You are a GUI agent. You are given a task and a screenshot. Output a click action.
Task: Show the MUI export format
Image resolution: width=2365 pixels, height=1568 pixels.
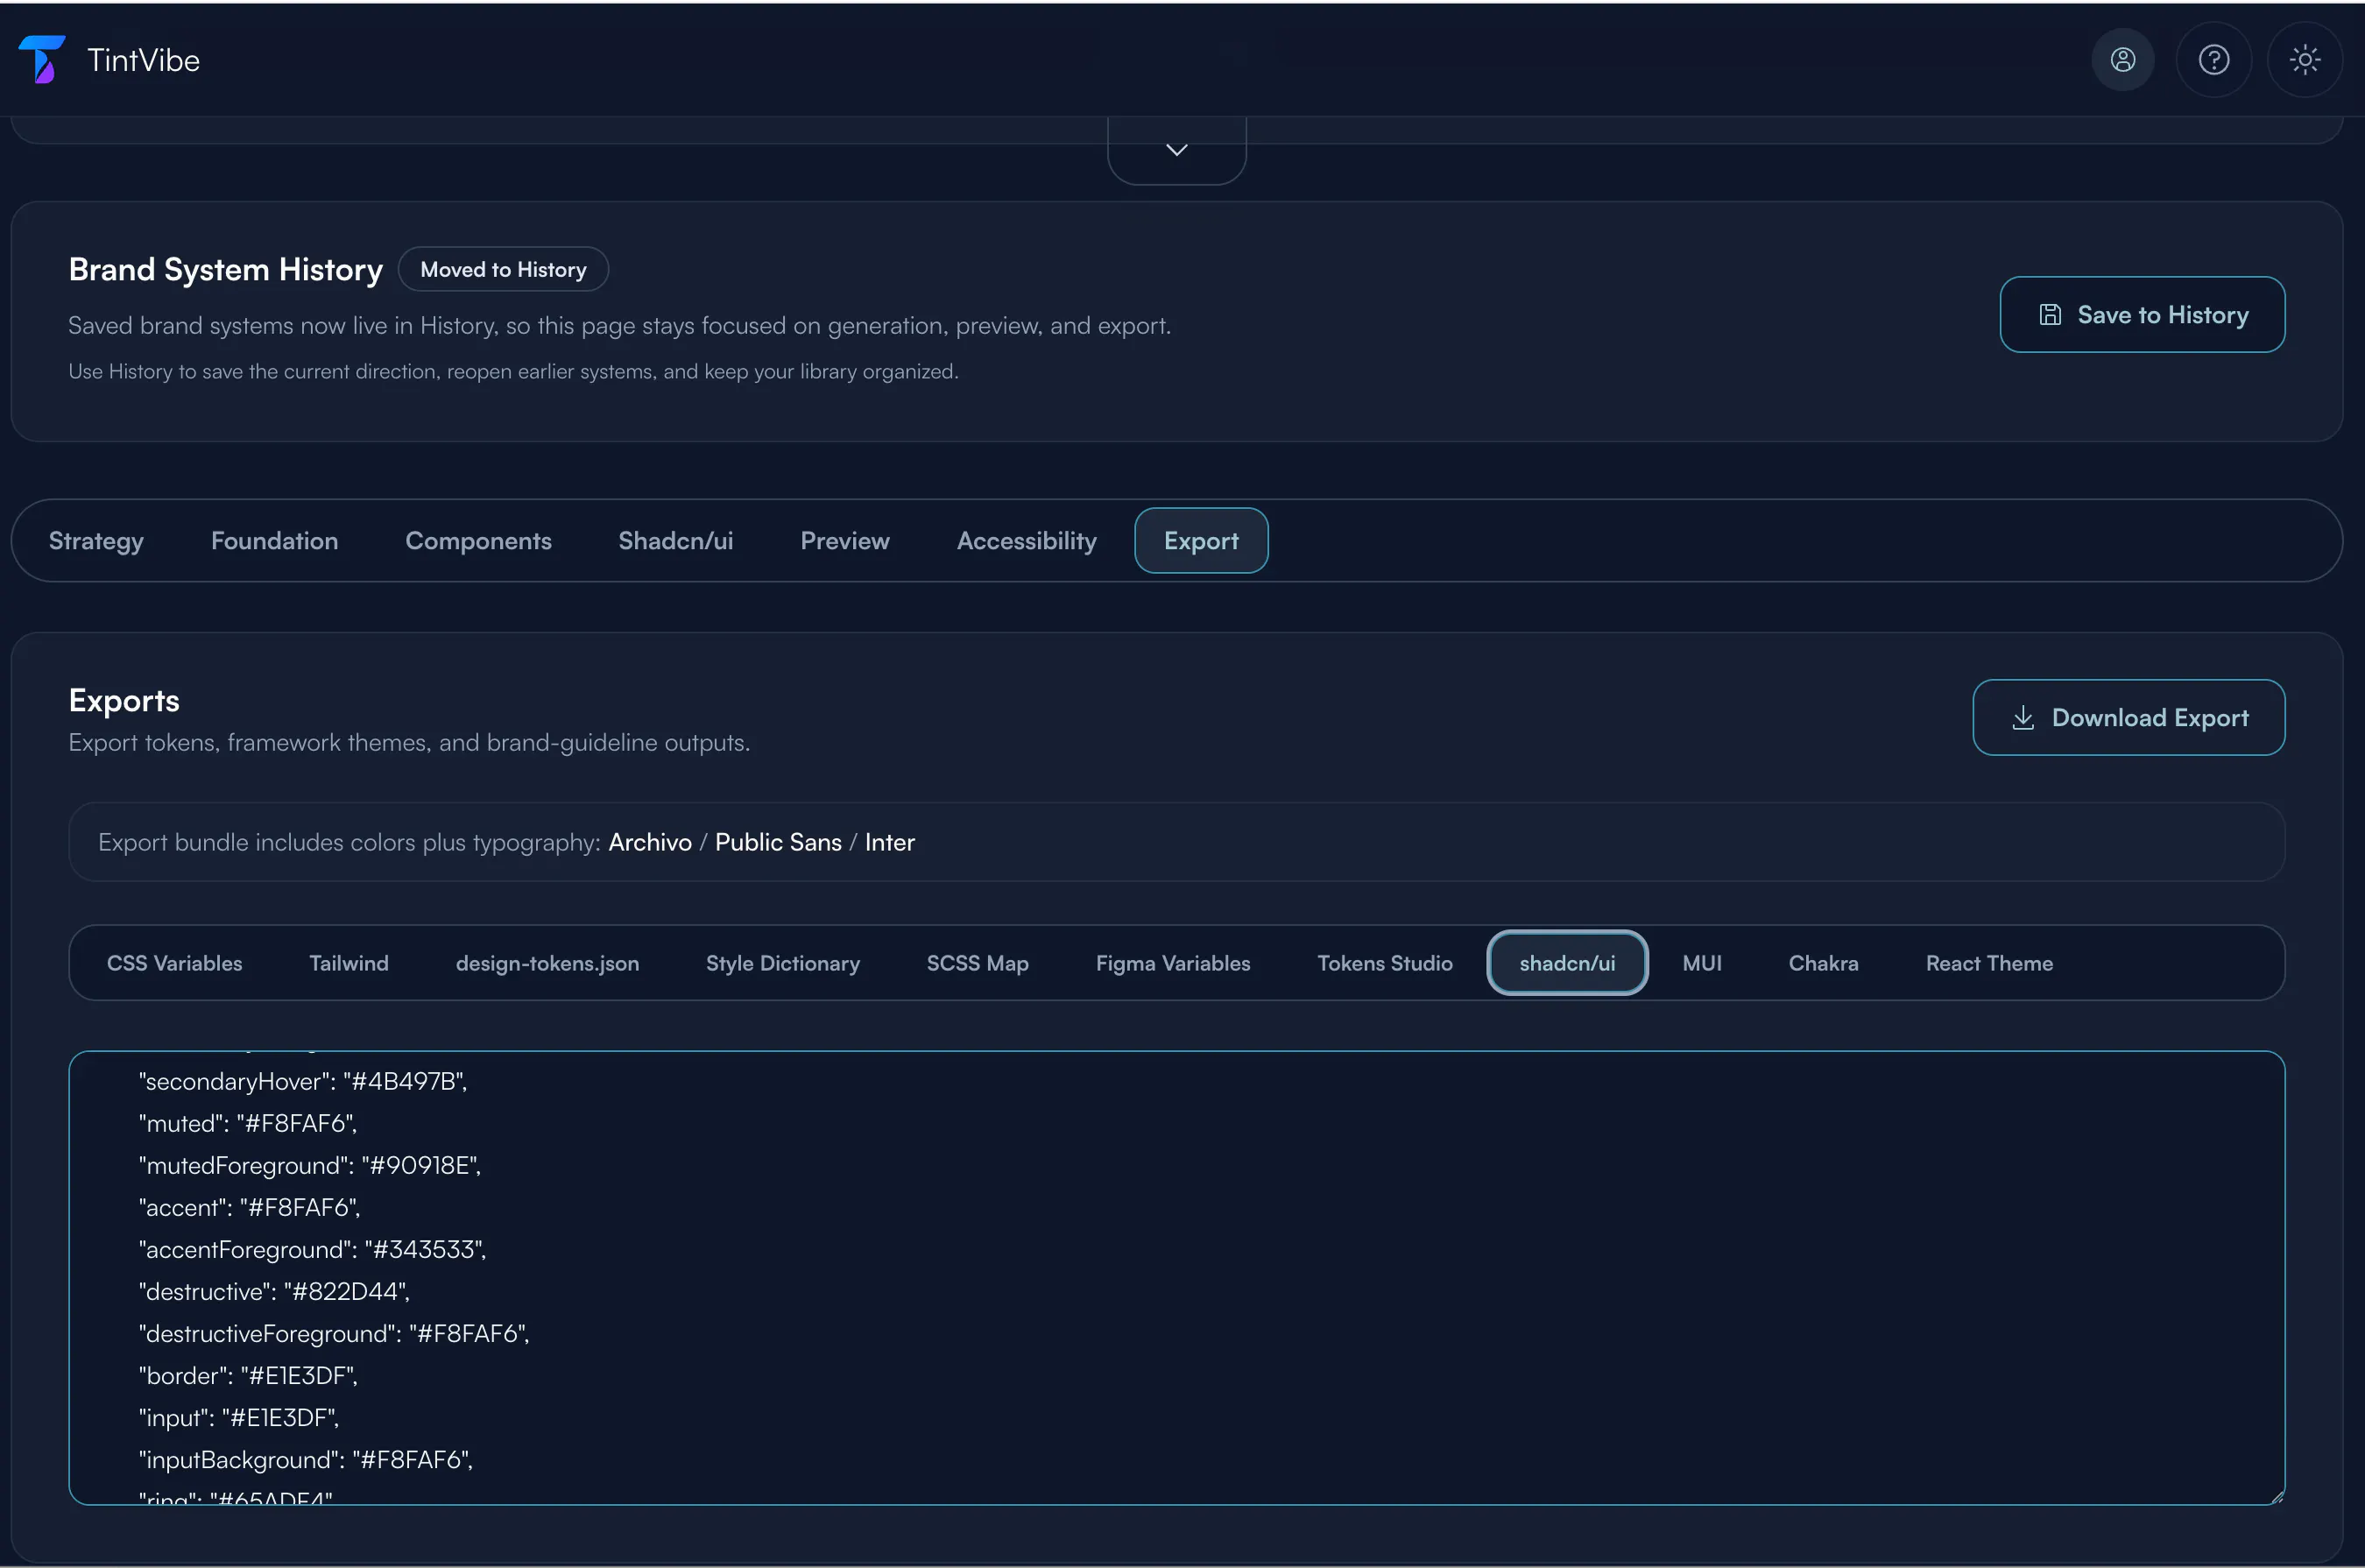point(1702,963)
